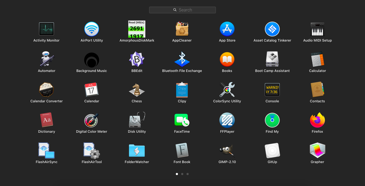Launch BBEdit editor
The height and width of the screenshot is (186, 365).
click(x=137, y=59)
